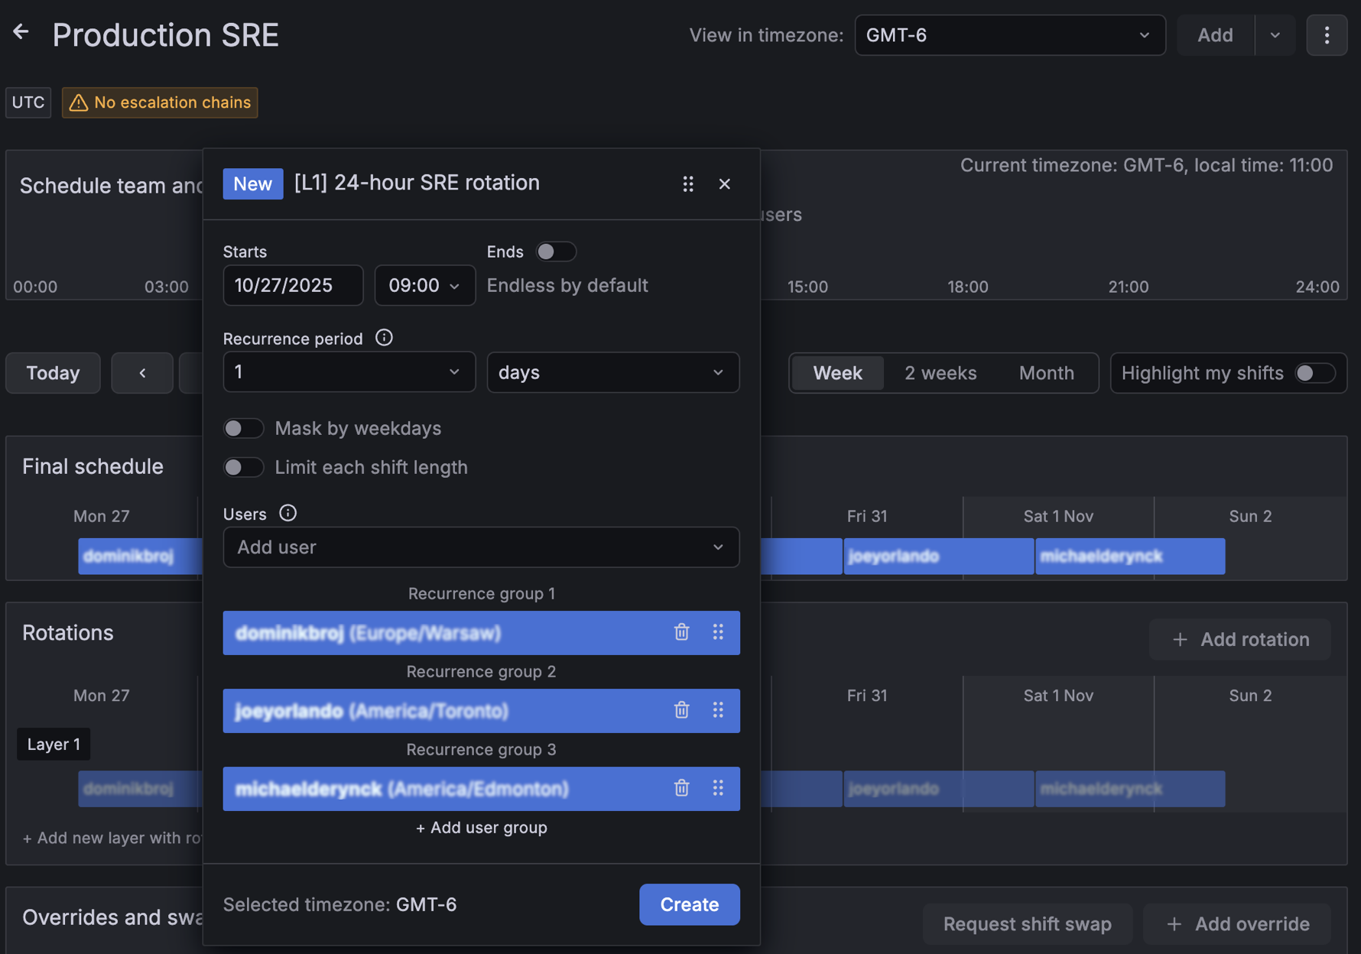Enable Limit each shift length
Viewport: 1361px width, 954px height.
click(243, 467)
